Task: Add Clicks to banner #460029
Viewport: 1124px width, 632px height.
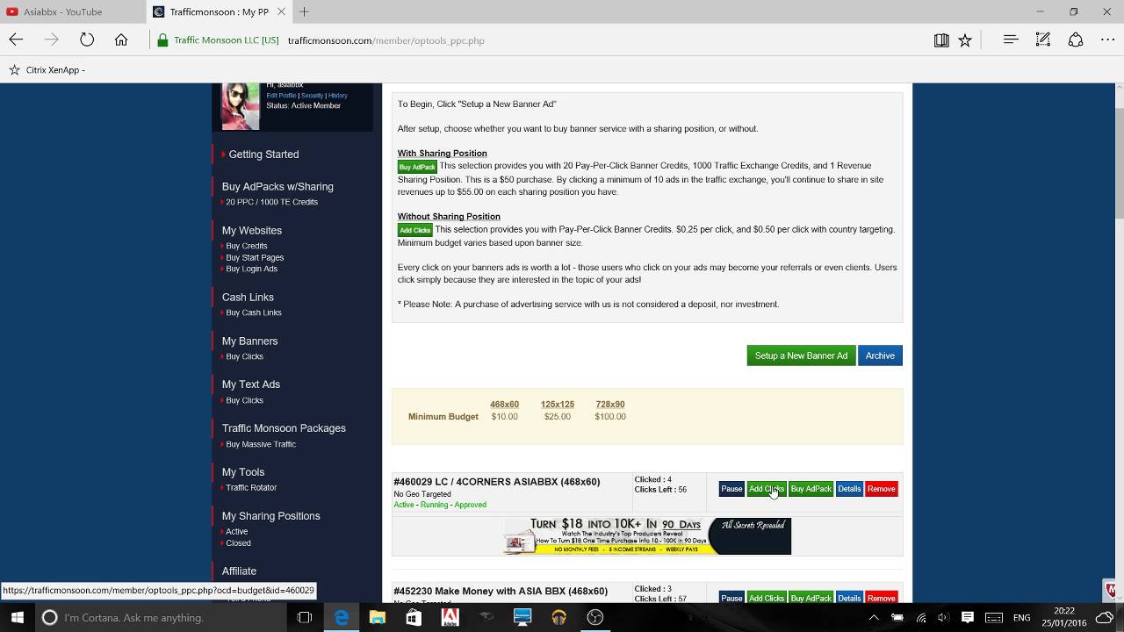Action: [766, 489]
